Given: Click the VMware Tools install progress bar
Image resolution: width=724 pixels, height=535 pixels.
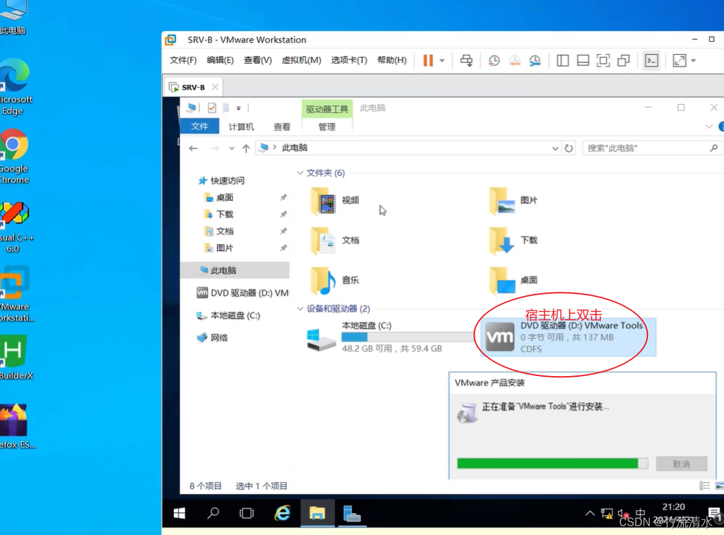Looking at the screenshot, I should (x=552, y=463).
